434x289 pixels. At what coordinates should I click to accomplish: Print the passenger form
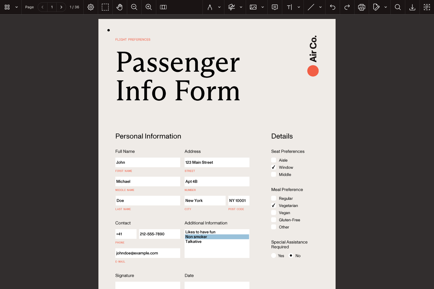pos(361,7)
